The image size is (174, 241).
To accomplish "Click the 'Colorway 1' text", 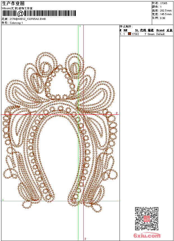I will click(16, 23).
